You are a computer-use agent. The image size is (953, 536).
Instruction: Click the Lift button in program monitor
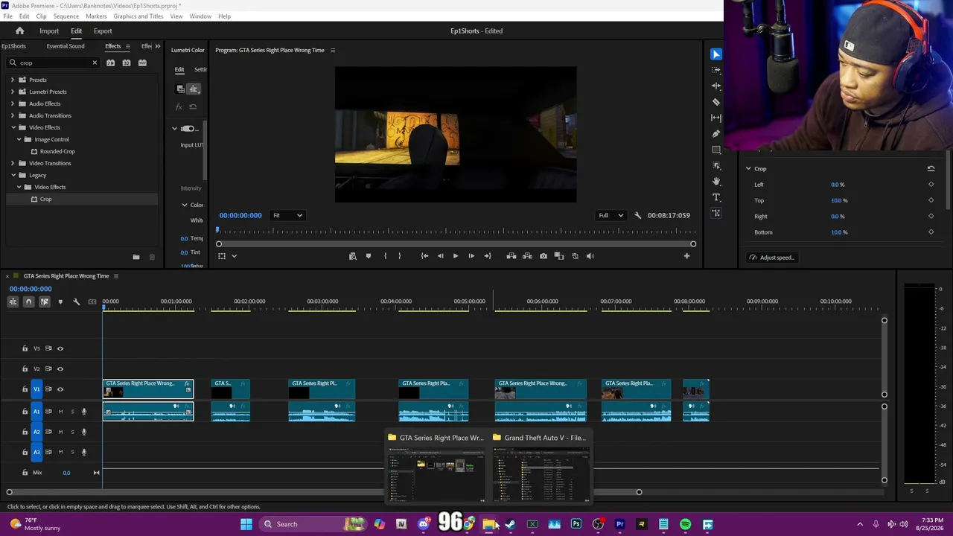click(511, 256)
